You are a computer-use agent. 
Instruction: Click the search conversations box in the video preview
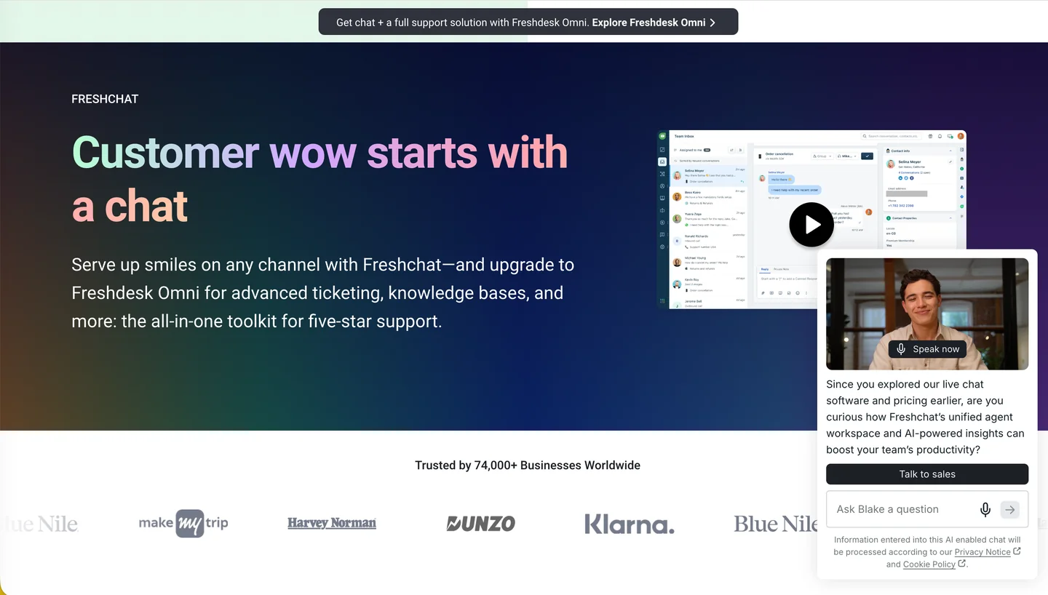892,136
